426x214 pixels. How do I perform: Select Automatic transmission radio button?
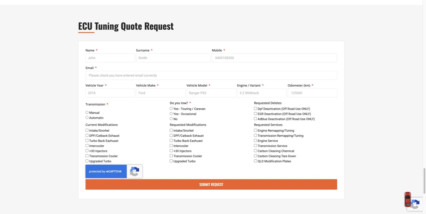click(x=87, y=117)
